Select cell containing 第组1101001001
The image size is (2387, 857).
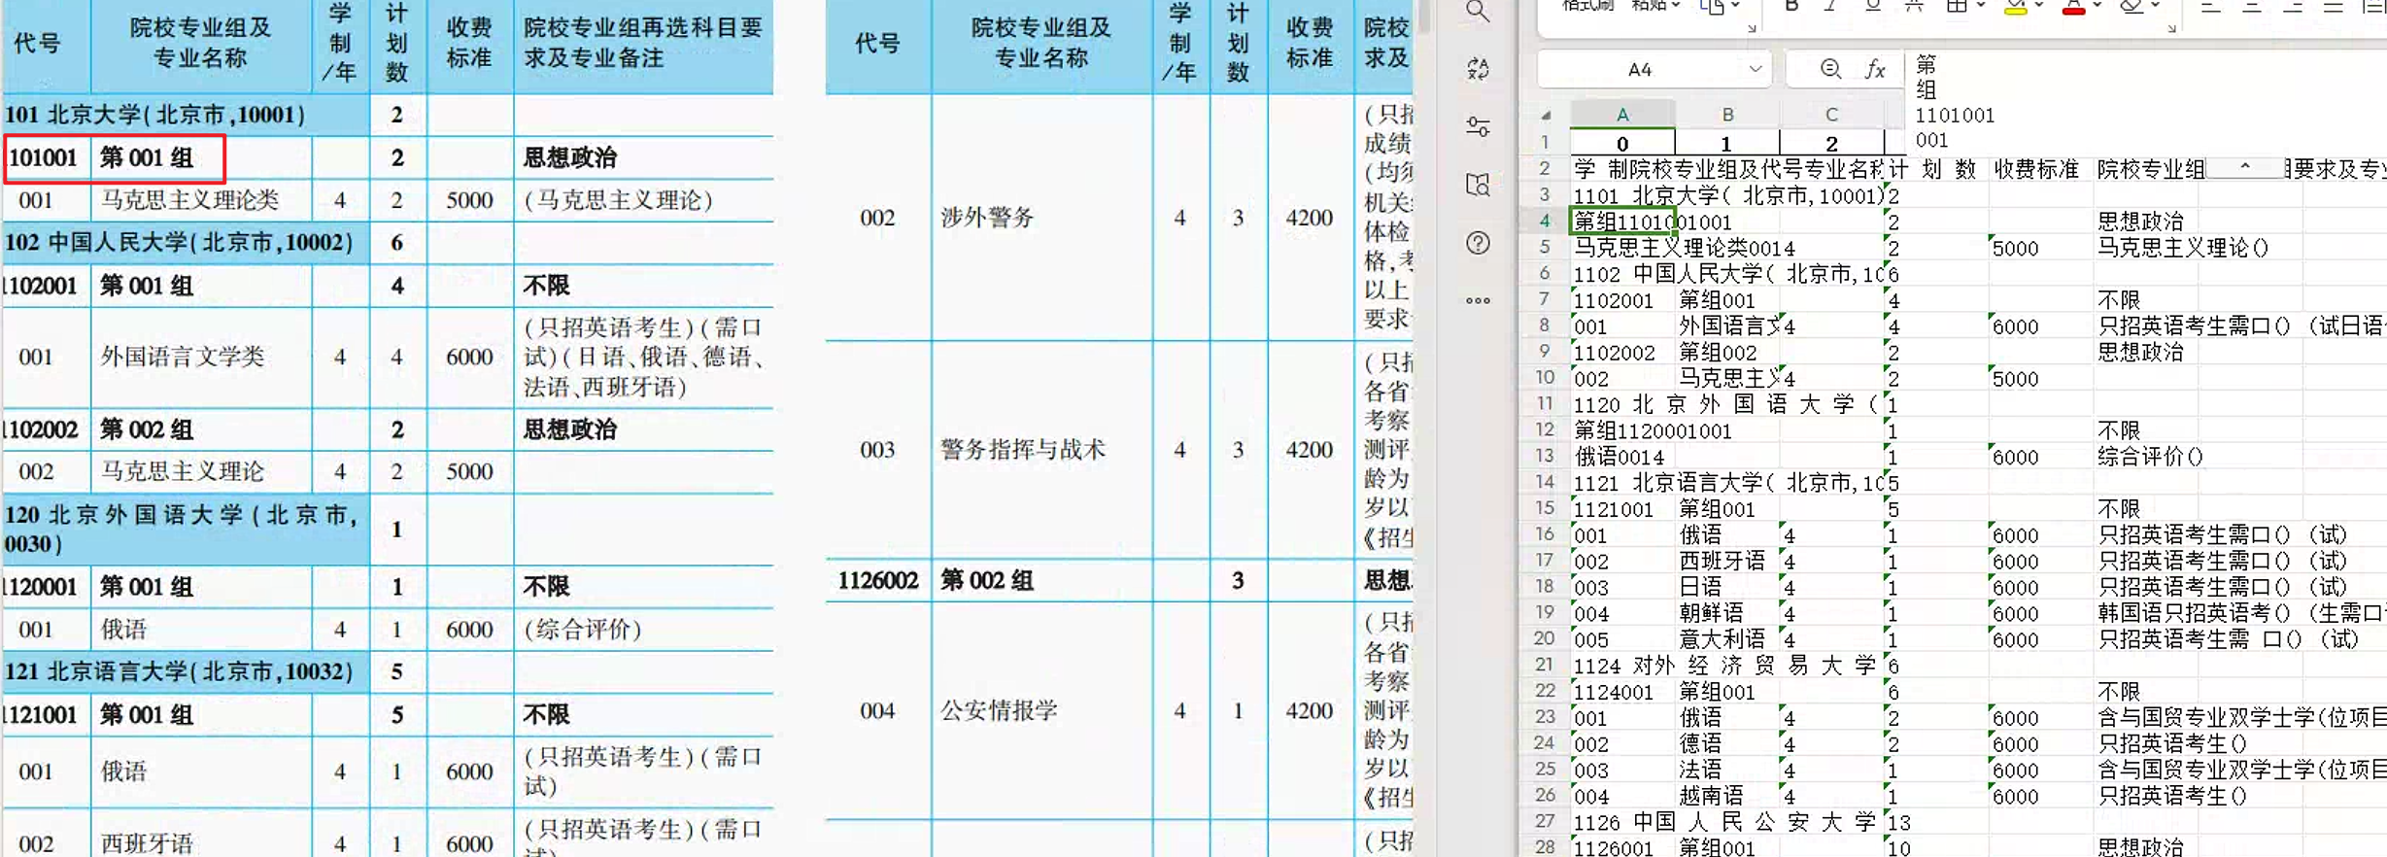click(x=1622, y=222)
